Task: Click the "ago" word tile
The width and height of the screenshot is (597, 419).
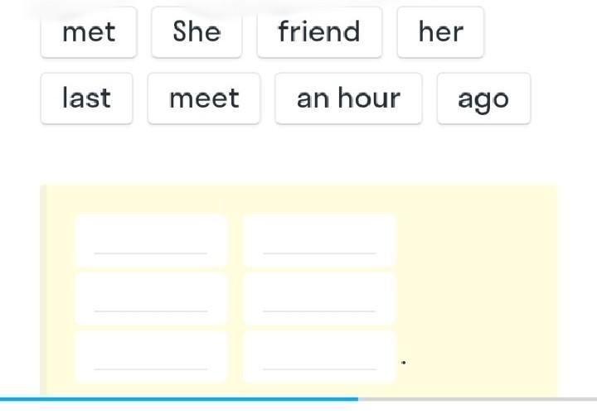Action: point(483,99)
